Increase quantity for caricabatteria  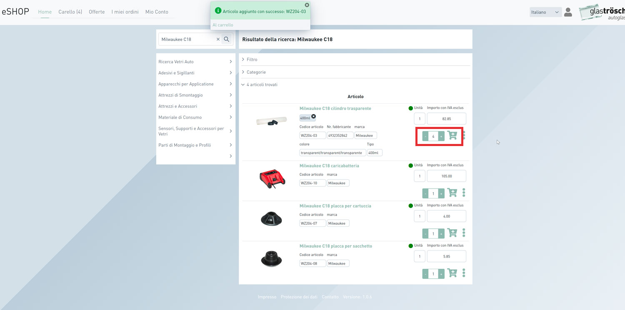441,193
